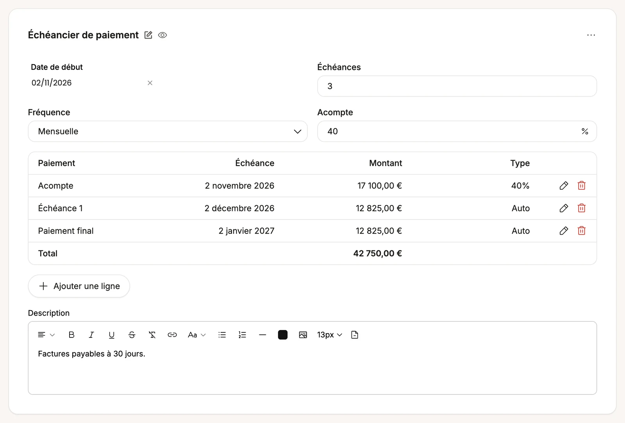Insert a horizontal rule
625x423 pixels.
262,335
